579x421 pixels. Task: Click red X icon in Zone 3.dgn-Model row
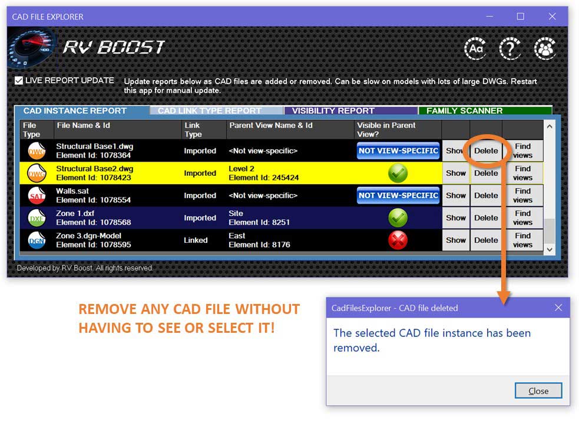(398, 240)
